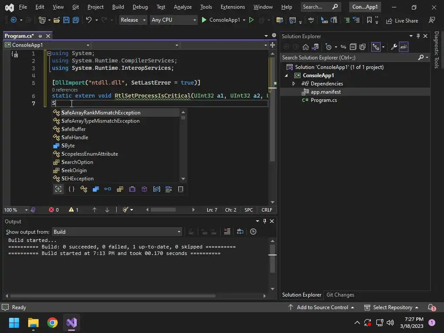Select Program.cs in Solution Explorer
Viewport: 444px width, 333px height.
coord(323,100)
